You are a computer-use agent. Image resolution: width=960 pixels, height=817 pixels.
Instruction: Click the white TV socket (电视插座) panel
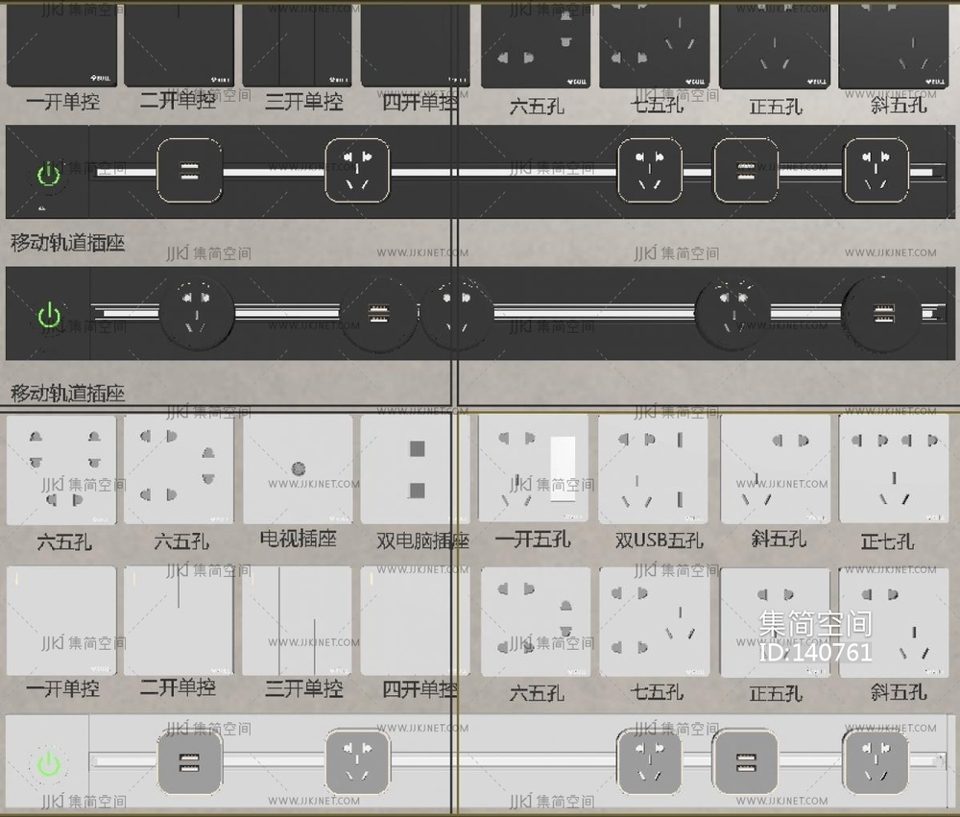click(298, 469)
